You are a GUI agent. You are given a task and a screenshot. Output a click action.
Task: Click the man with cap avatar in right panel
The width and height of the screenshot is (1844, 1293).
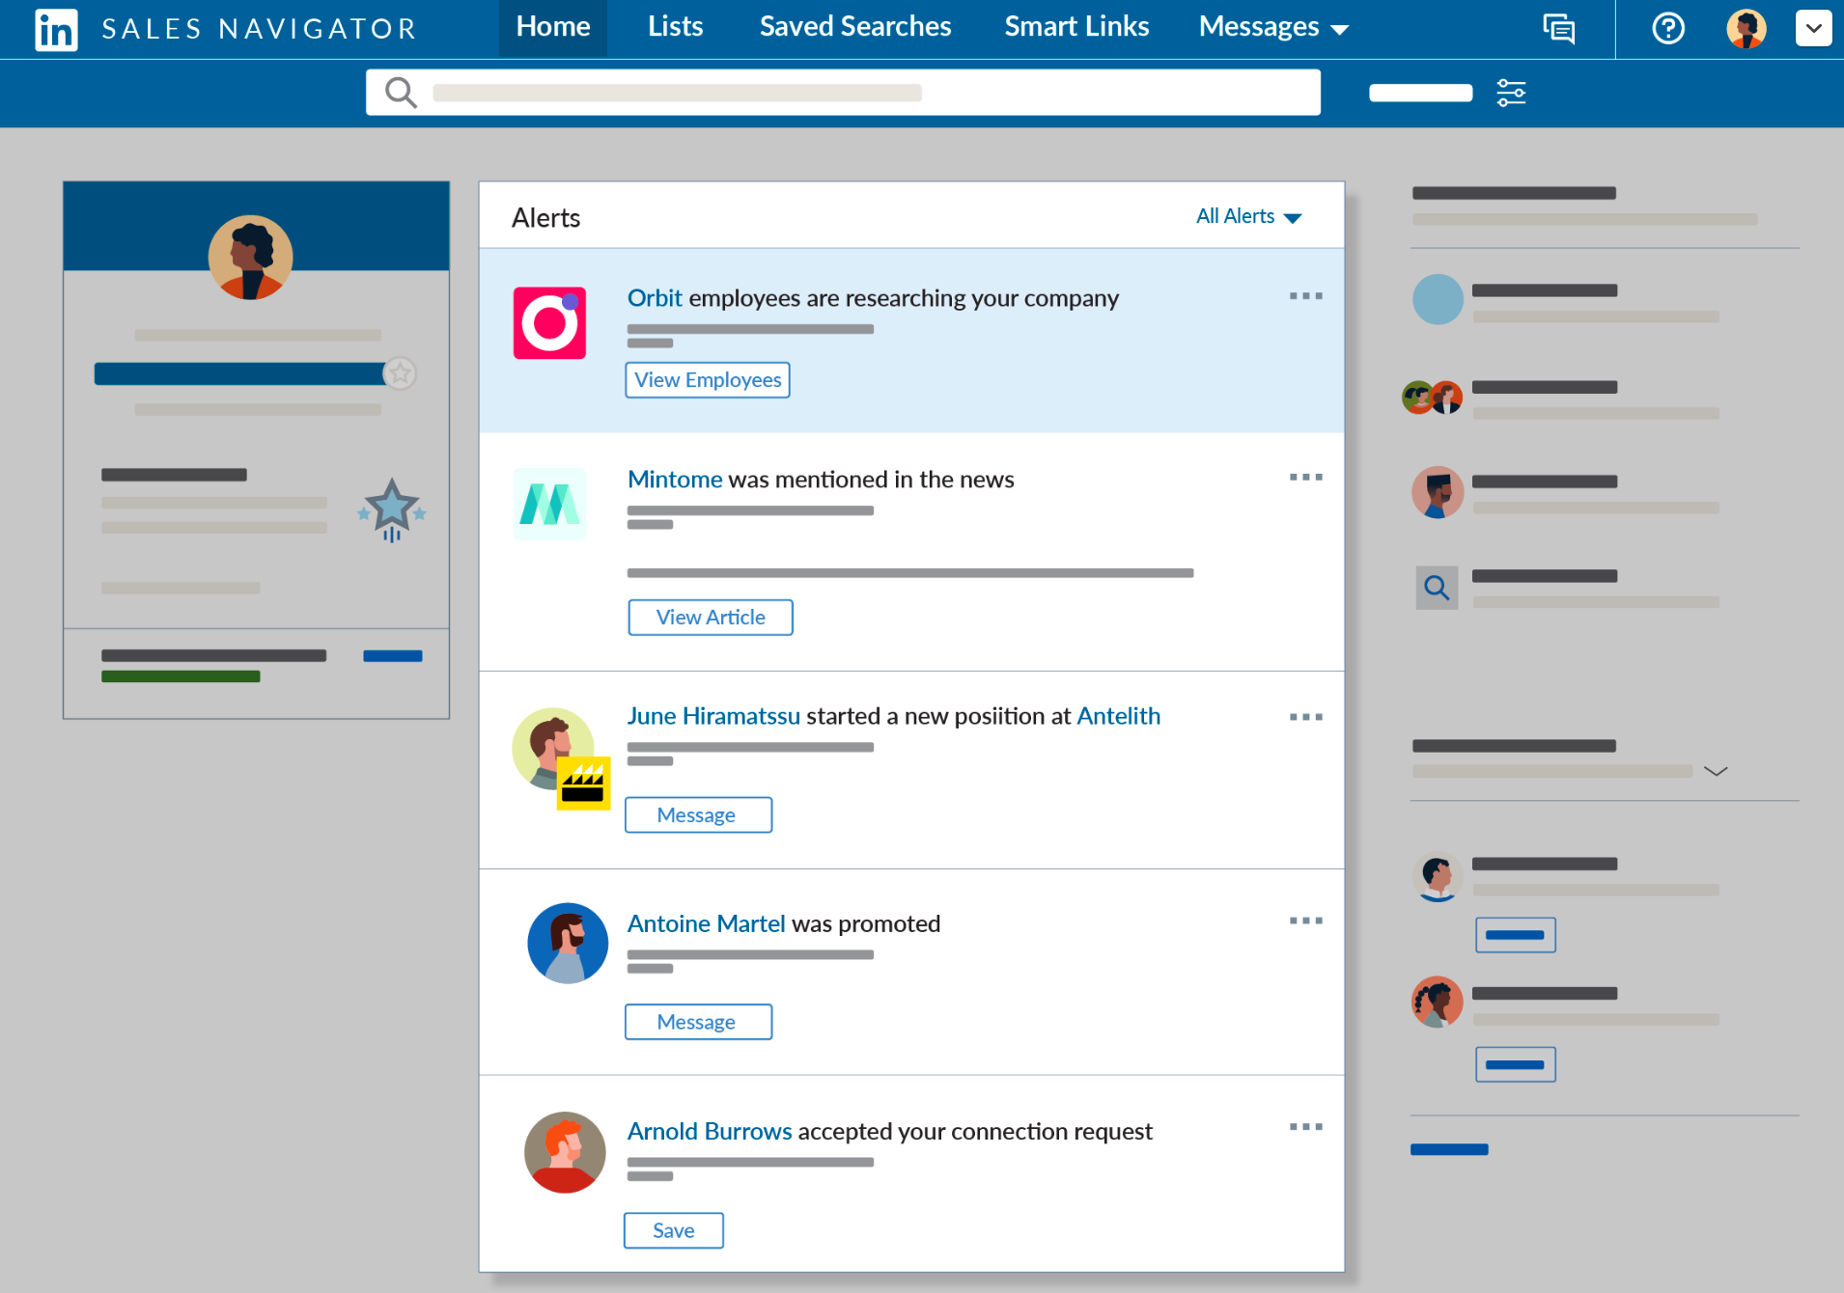1438,492
